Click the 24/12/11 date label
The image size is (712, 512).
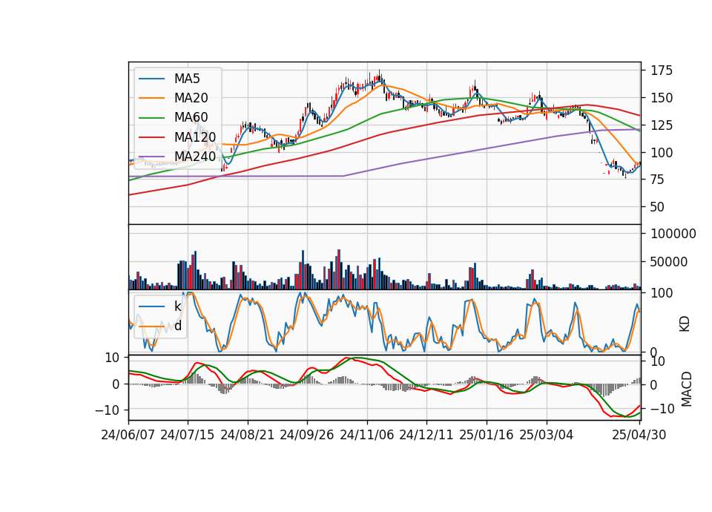tap(426, 436)
